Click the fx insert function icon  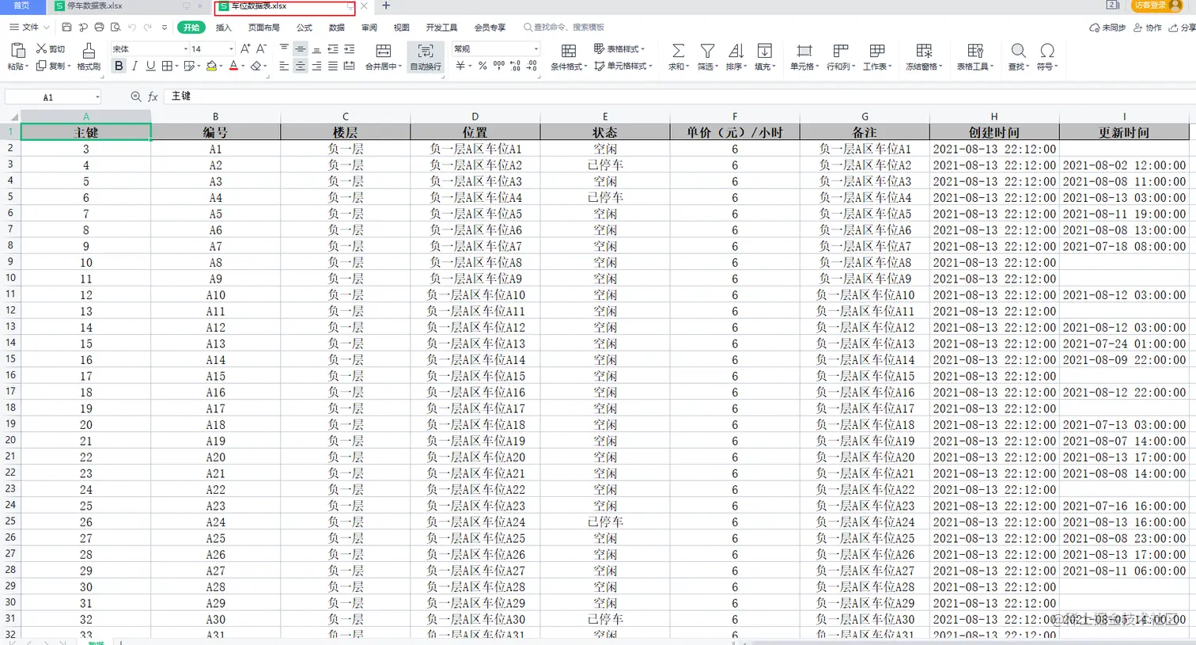point(153,97)
